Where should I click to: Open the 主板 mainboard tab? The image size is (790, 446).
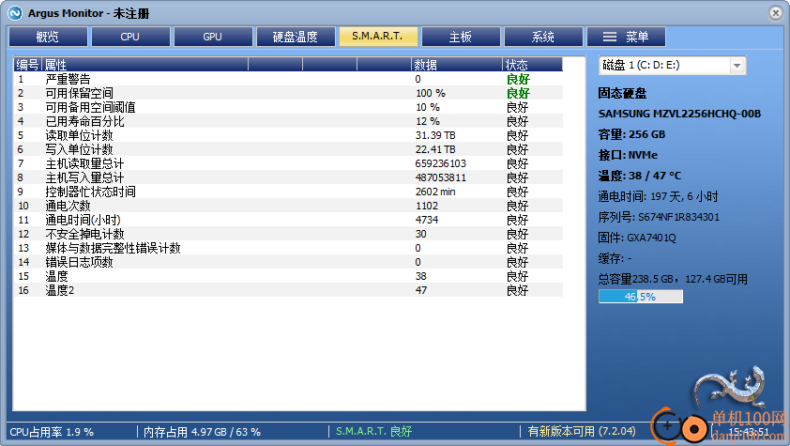tap(461, 37)
